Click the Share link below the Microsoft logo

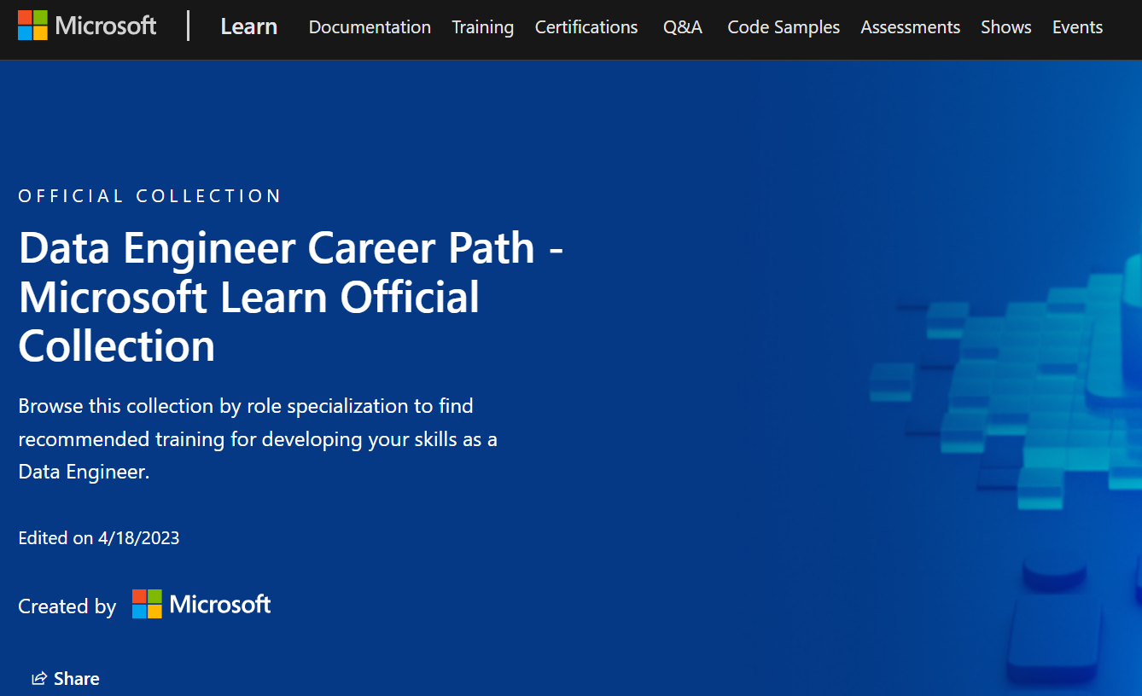(77, 678)
